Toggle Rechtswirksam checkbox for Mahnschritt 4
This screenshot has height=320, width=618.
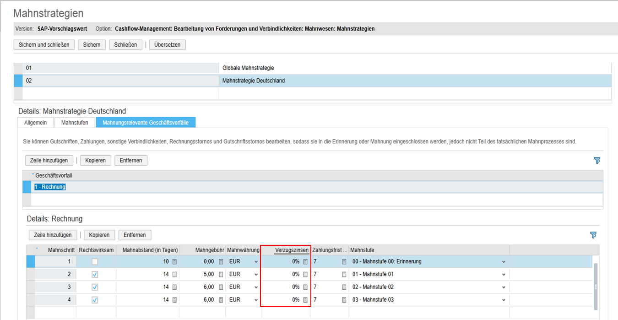(95, 300)
